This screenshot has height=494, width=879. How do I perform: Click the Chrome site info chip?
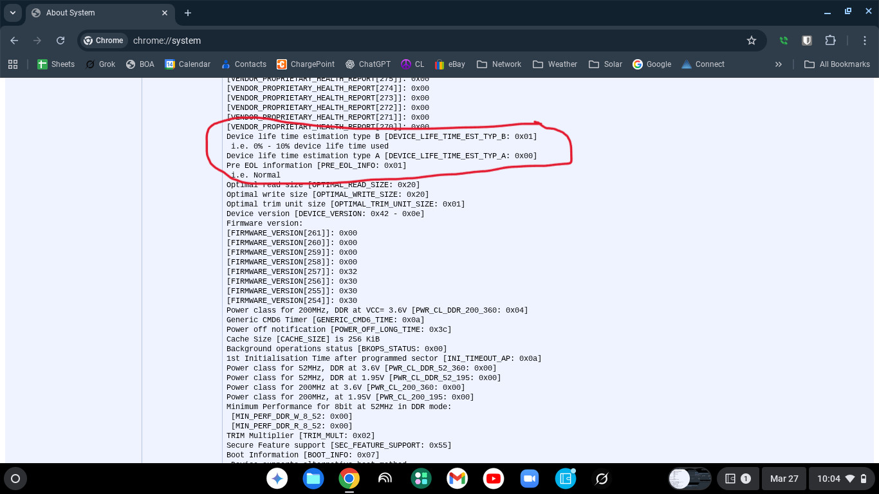104,41
